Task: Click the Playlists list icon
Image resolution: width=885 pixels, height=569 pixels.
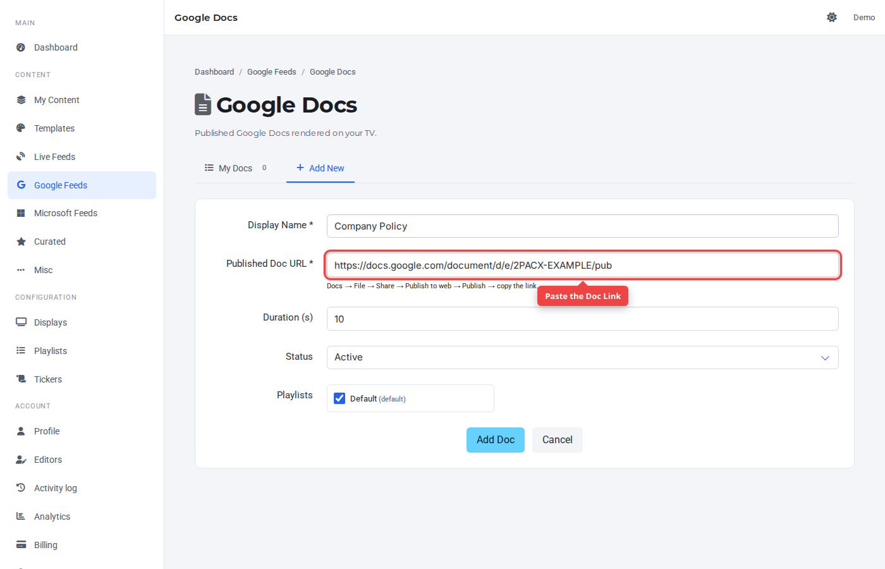Action: click(x=21, y=351)
